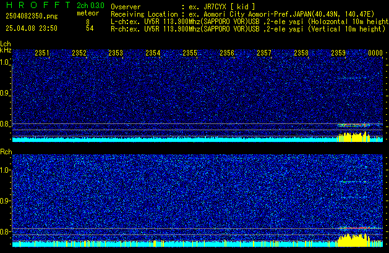This screenshot has width=389, height=253.
Task: Click the red meteor echo in Lch spectrogram
Action: coord(353,125)
